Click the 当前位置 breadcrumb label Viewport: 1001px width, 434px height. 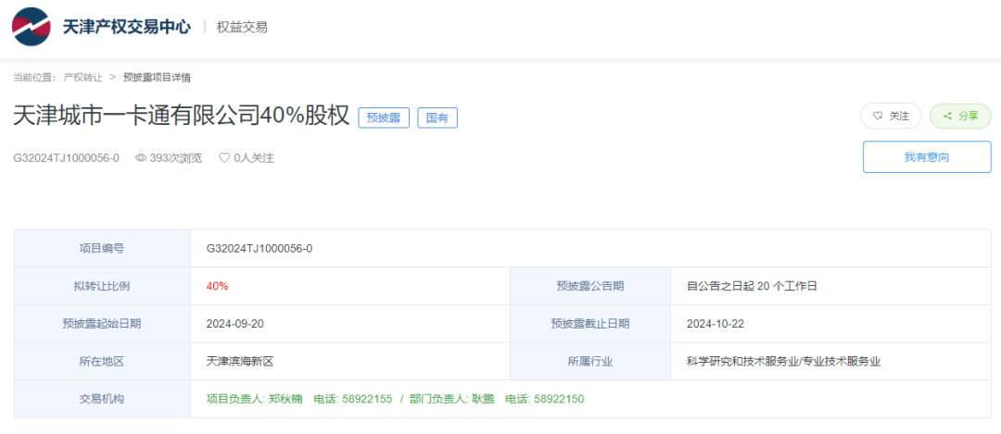[x=35, y=77]
